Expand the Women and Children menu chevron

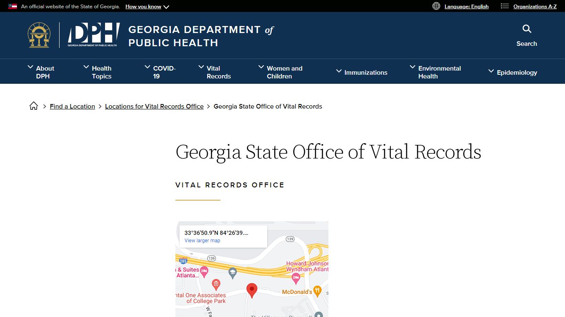coord(261,67)
